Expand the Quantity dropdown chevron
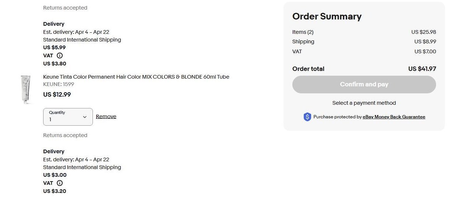This screenshot has height=208, width=449. pyautogui.click(x=85, y=117)
